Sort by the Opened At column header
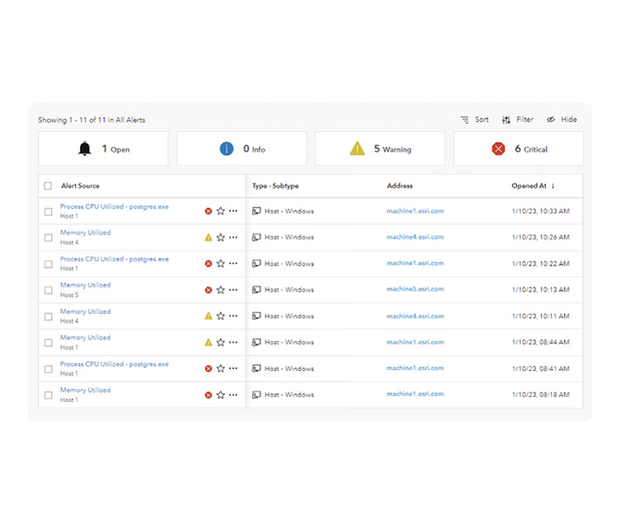The height and width of the screenshot is (524, 620). 532,186
